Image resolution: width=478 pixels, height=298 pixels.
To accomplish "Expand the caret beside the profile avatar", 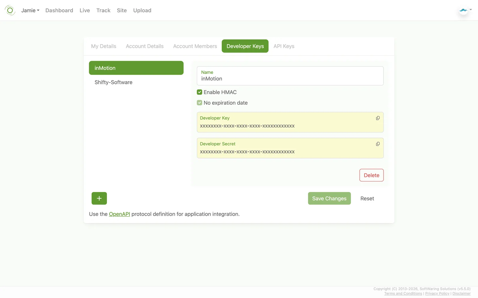I will (x=471, y=10).
